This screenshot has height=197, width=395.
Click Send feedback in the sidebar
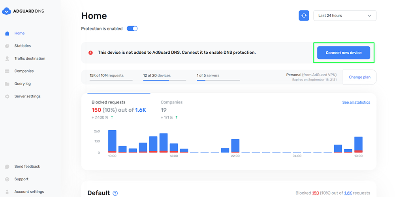coord(27,167)
